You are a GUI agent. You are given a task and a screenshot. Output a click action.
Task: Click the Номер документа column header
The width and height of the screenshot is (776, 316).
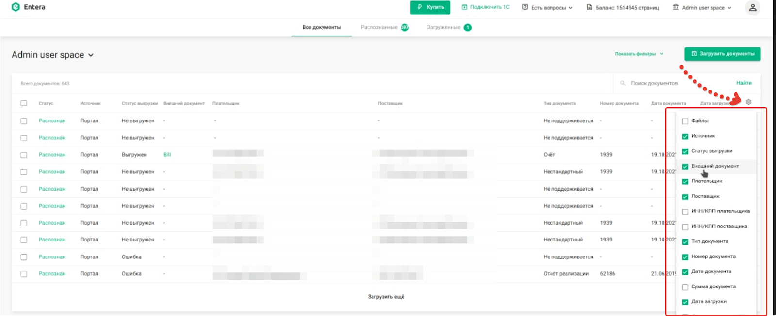click(x=619, y=103)
